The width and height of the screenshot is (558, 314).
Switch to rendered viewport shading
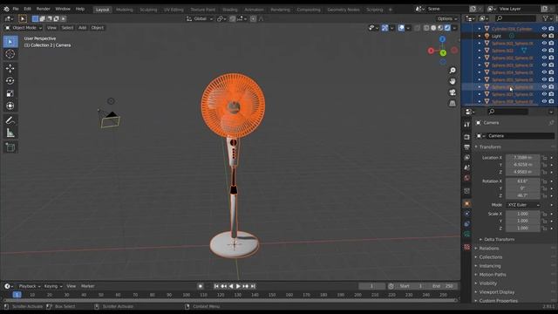[x=447, y=28]
